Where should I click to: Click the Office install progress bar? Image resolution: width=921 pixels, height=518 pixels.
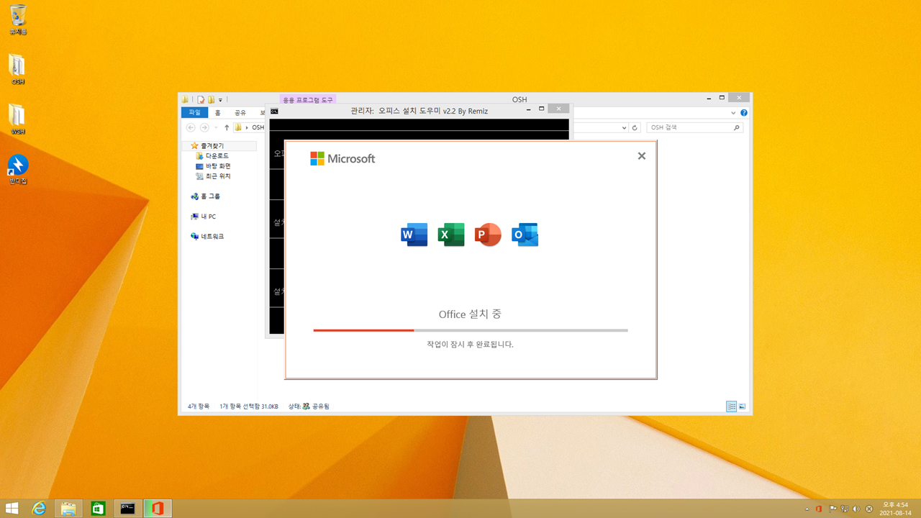coord(471,330)
